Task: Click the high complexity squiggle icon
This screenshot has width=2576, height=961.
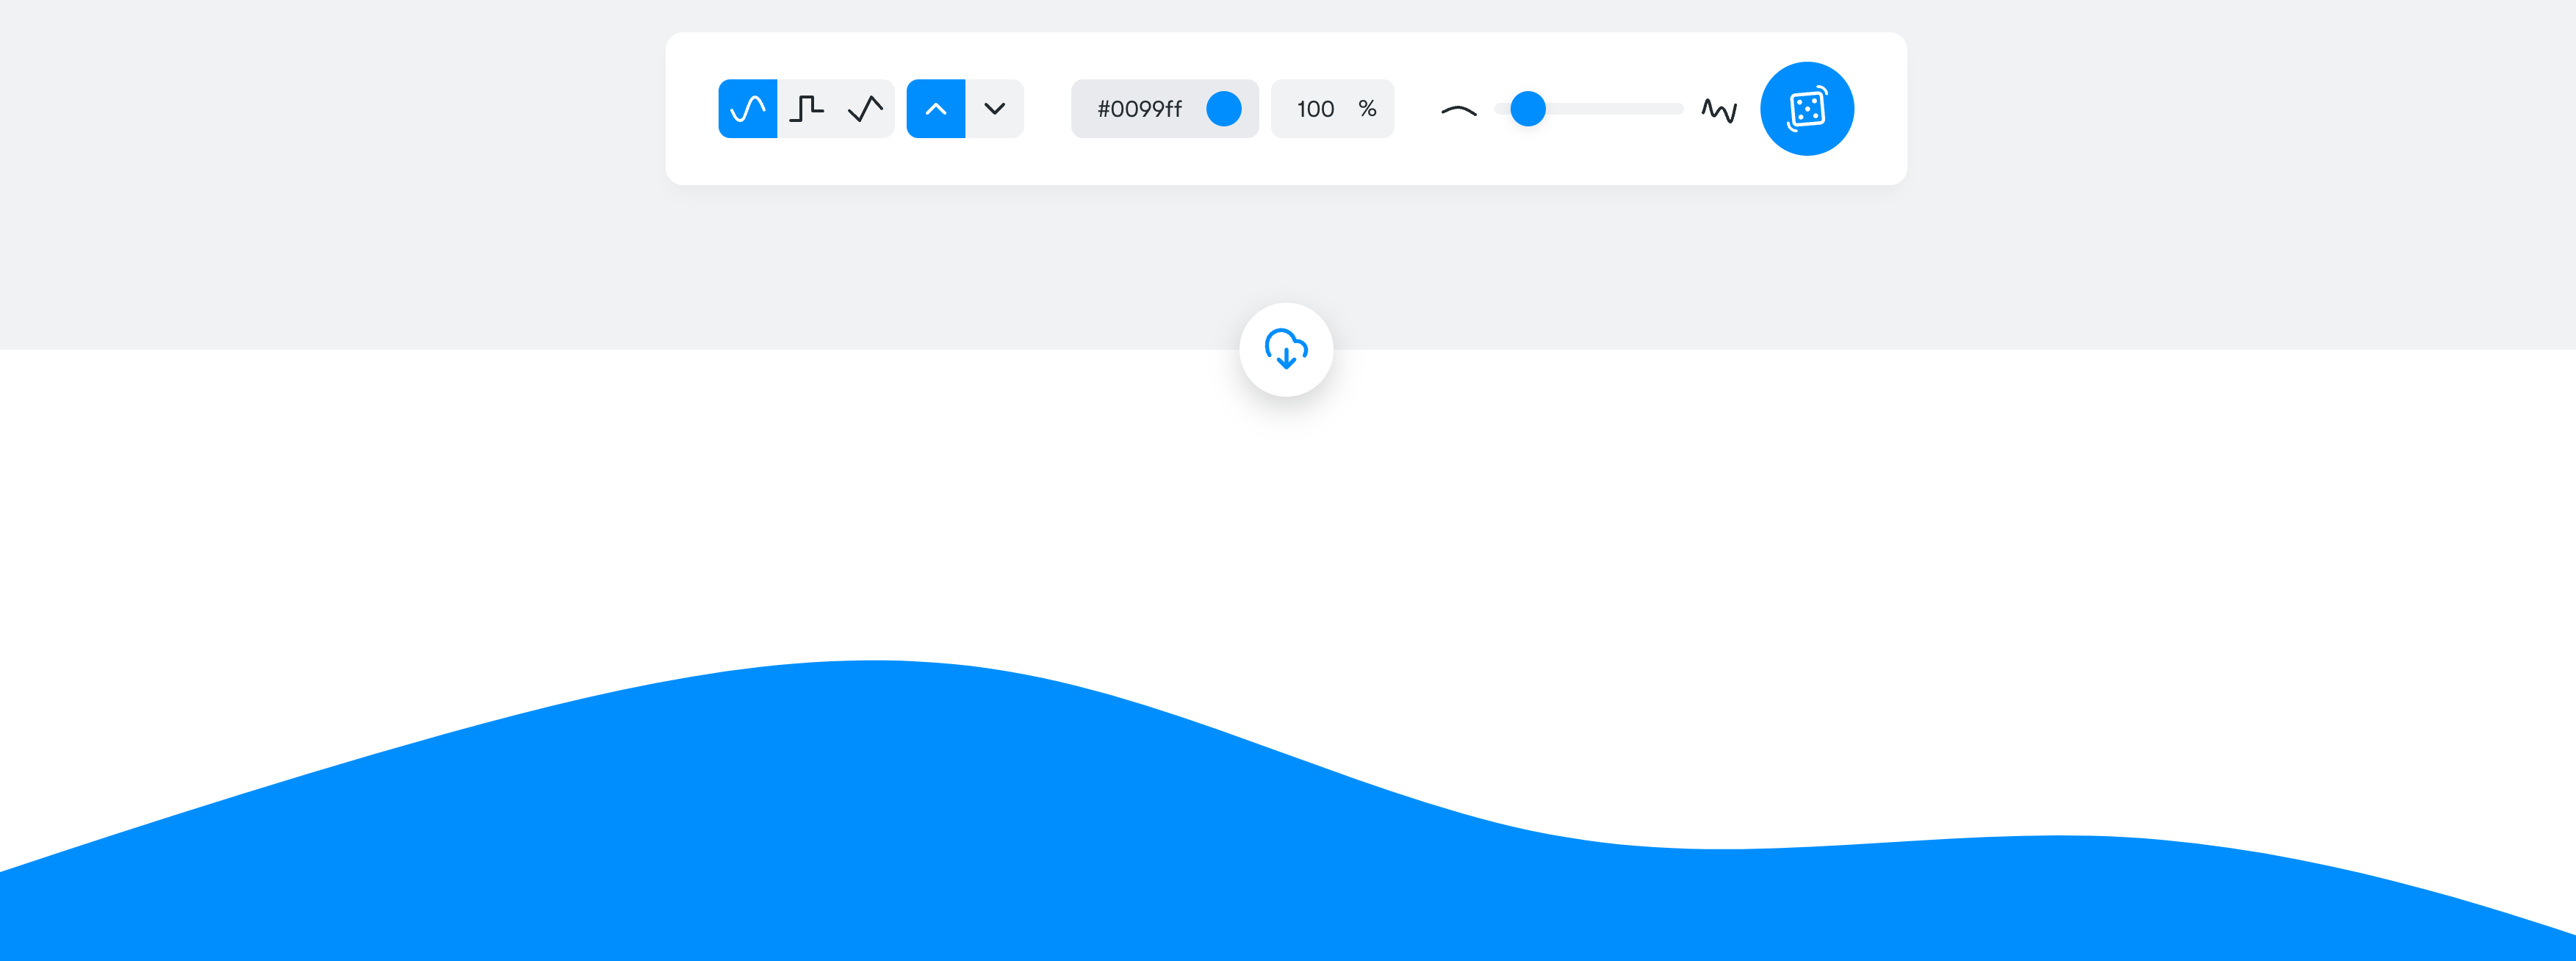Action: [x=1719, y=110]
